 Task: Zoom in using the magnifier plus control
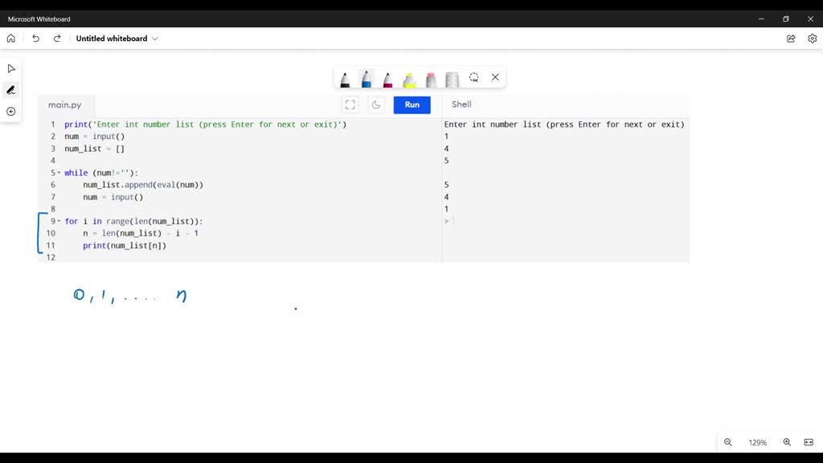click(x=785, y=442)
